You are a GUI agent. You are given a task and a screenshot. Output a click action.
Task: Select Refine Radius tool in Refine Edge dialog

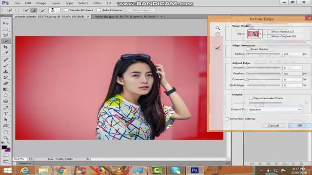coord(218,48)
